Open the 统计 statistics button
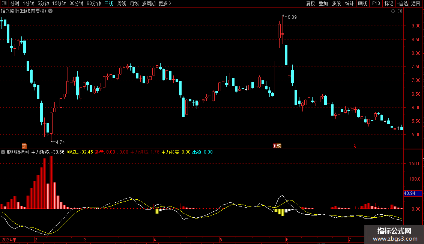 tap(349, 3)
